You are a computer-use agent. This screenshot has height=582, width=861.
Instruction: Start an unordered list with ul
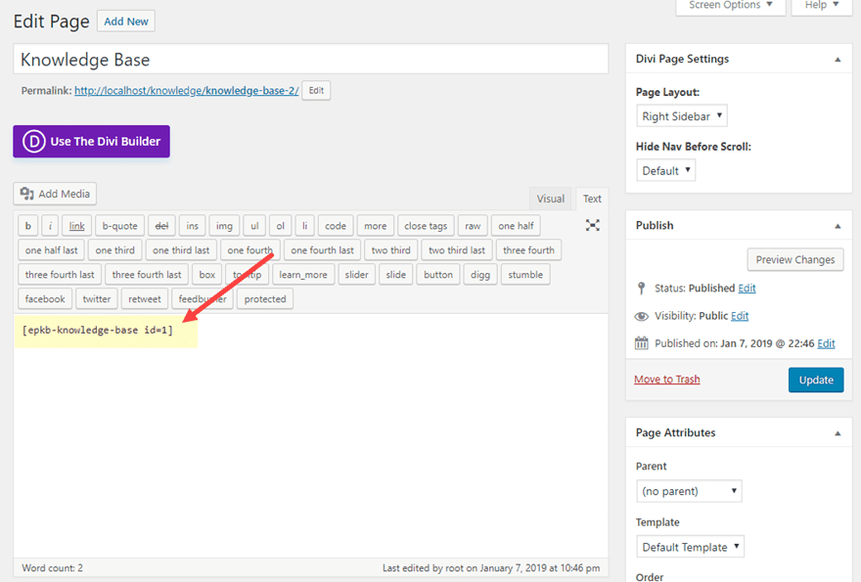pyautogui.click(x=253, y=225)
